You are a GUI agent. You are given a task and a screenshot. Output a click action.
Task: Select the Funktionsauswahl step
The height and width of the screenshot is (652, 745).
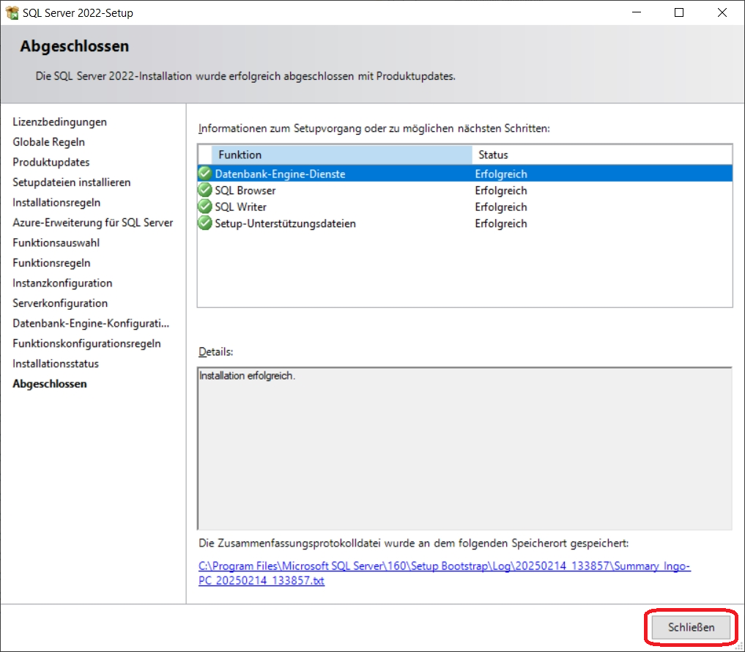56,242
